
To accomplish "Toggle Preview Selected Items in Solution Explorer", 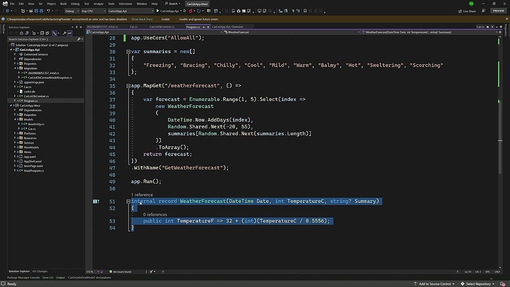I will pos(70,33).
